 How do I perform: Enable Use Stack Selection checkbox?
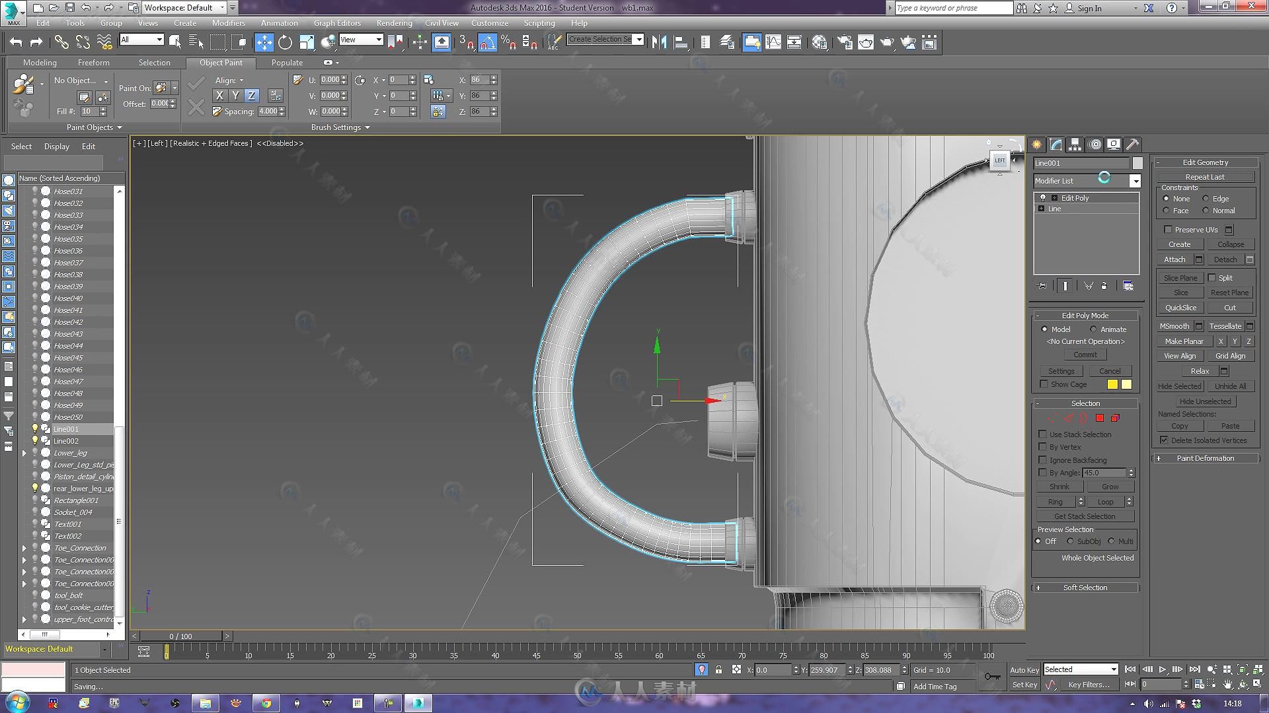pos(1042,434)
